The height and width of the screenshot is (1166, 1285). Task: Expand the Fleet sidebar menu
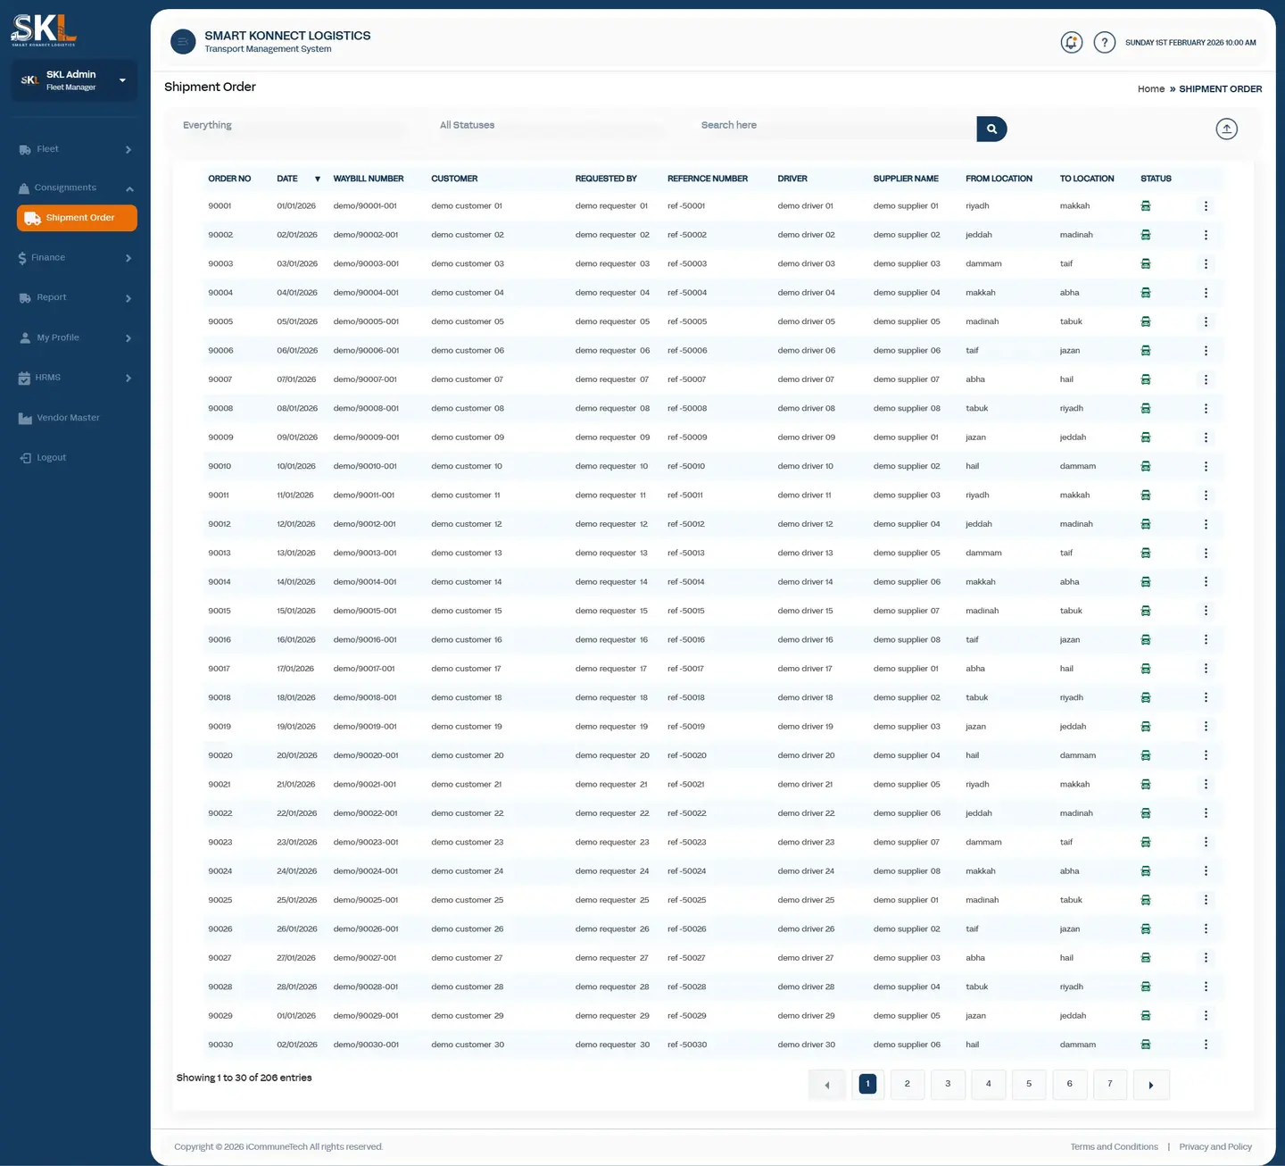pos(75,149)
